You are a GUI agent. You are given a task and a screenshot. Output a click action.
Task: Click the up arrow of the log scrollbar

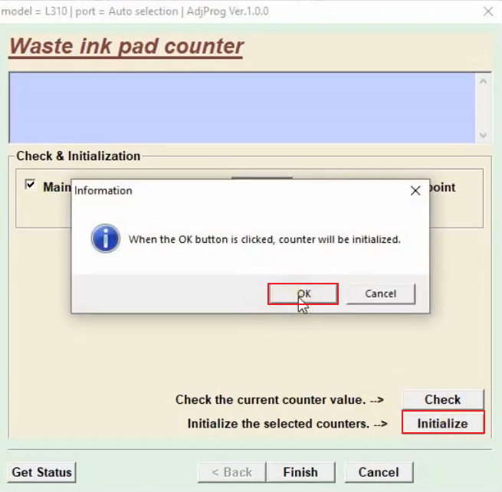(483, 81)
